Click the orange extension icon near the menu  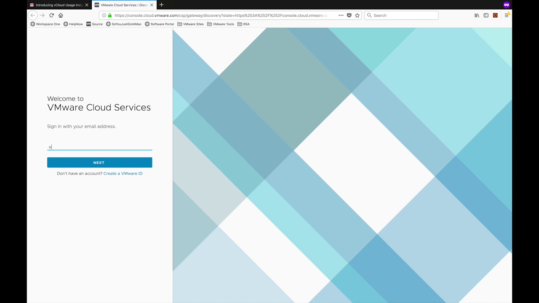tap(495, 15)
